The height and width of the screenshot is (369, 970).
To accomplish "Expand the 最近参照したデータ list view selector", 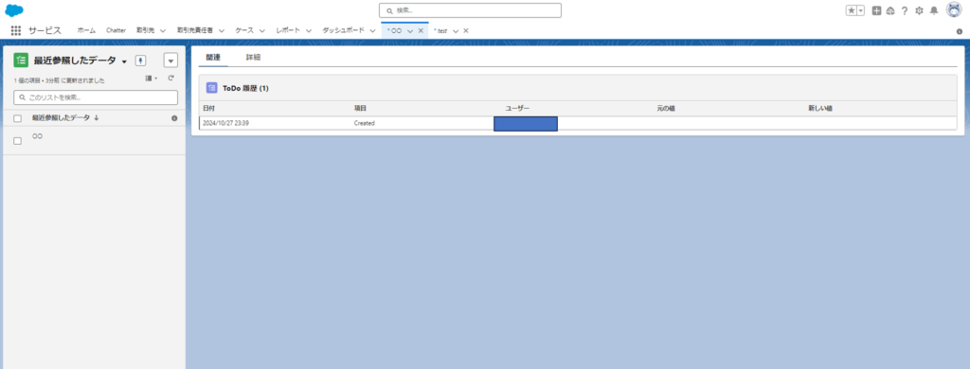I will pos(124,61).
